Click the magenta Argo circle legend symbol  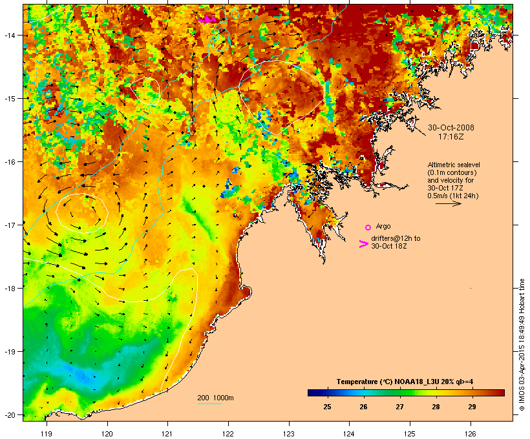point(368,227)
